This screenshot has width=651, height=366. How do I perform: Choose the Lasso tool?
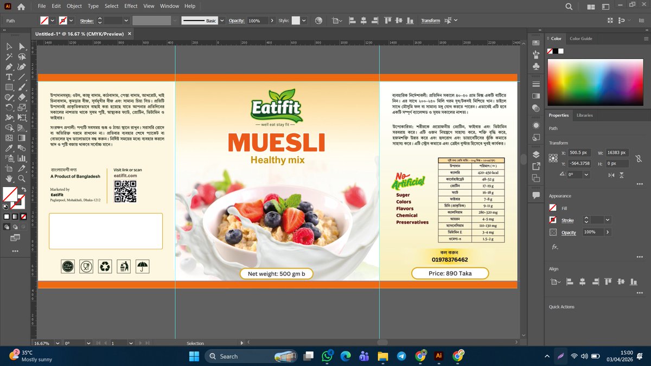[22, 56]
